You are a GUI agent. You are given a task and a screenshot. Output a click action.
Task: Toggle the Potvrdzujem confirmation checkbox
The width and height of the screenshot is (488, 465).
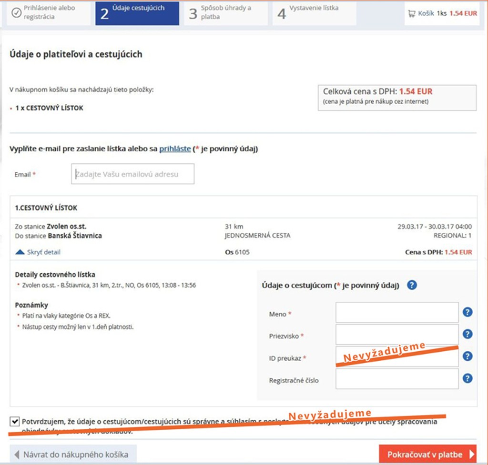click(x=14, y=422)
